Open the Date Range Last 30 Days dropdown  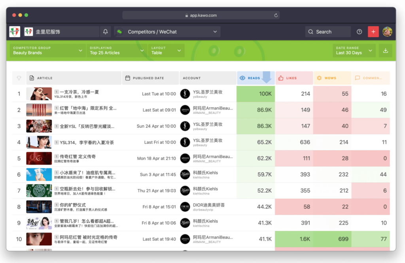pos(354,51)
